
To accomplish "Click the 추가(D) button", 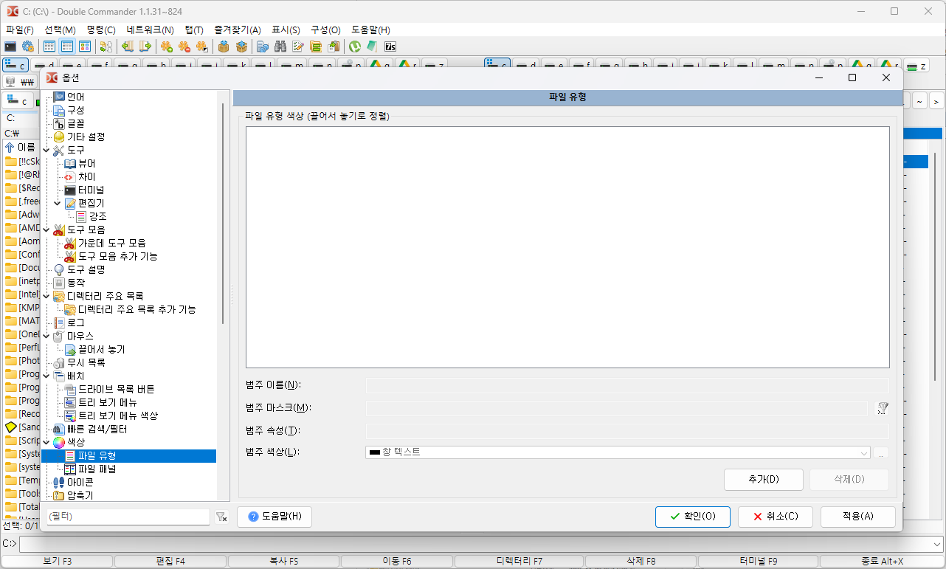I will 764,479.
